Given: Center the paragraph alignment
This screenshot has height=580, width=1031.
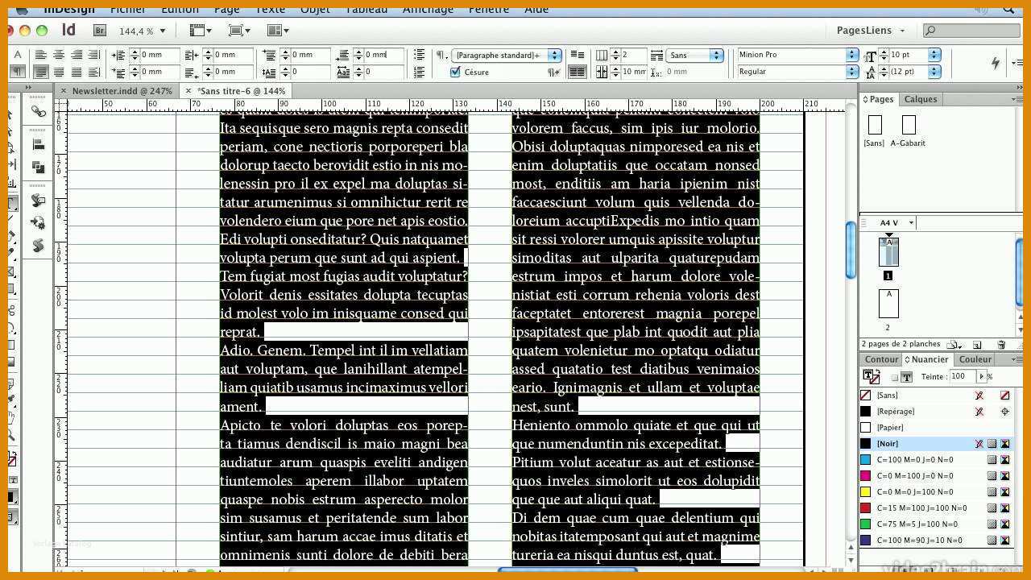Looking at the screenshot, I should 58,55.
